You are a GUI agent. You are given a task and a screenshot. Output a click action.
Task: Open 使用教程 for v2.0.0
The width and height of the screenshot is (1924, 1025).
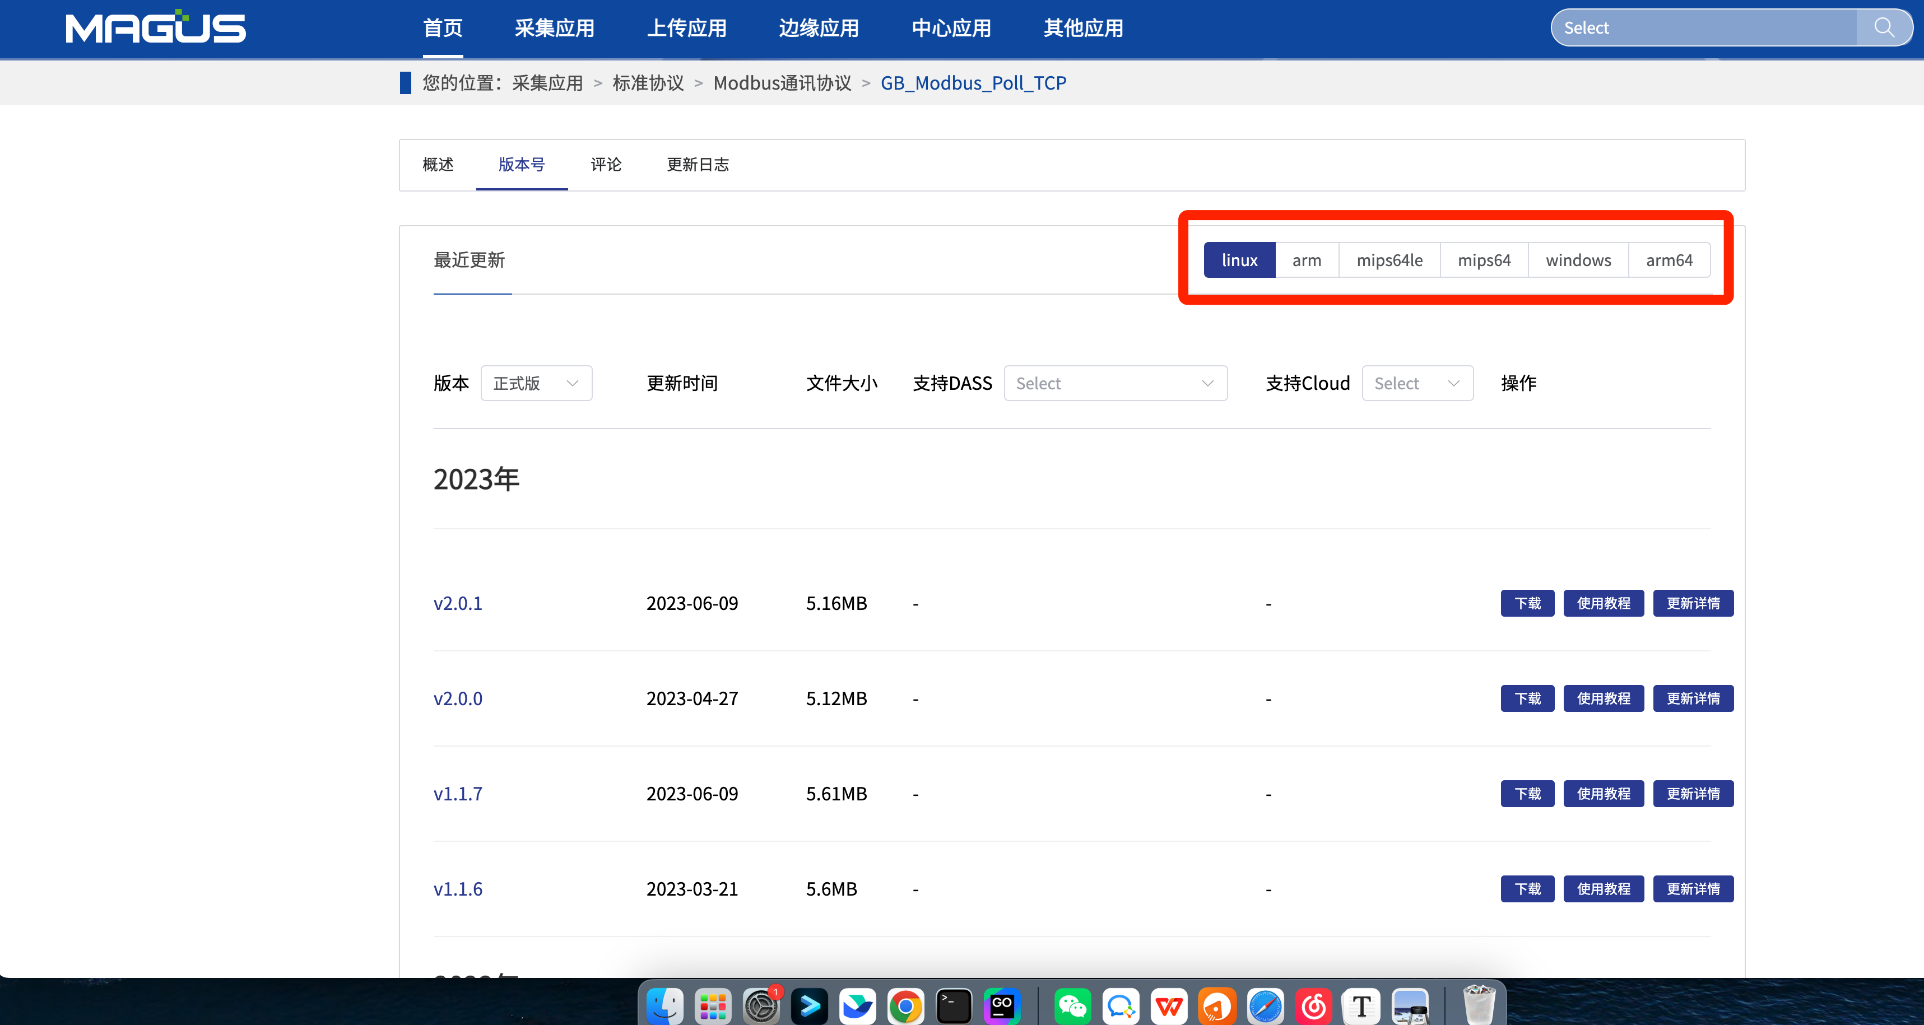tap(1604, 699)
